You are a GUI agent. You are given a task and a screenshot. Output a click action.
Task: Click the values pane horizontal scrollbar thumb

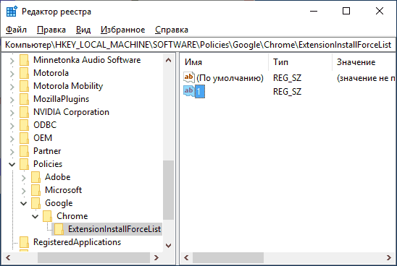(x=228, y=257)
